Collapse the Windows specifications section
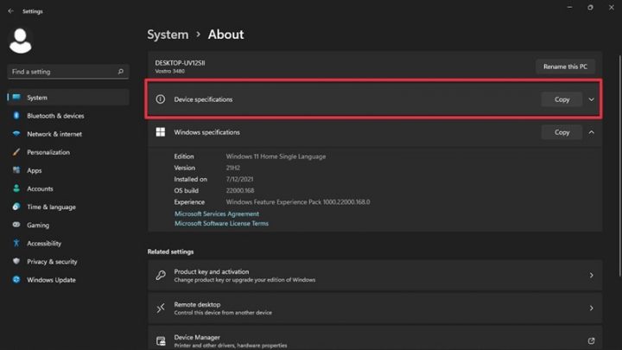 [591, 132]
